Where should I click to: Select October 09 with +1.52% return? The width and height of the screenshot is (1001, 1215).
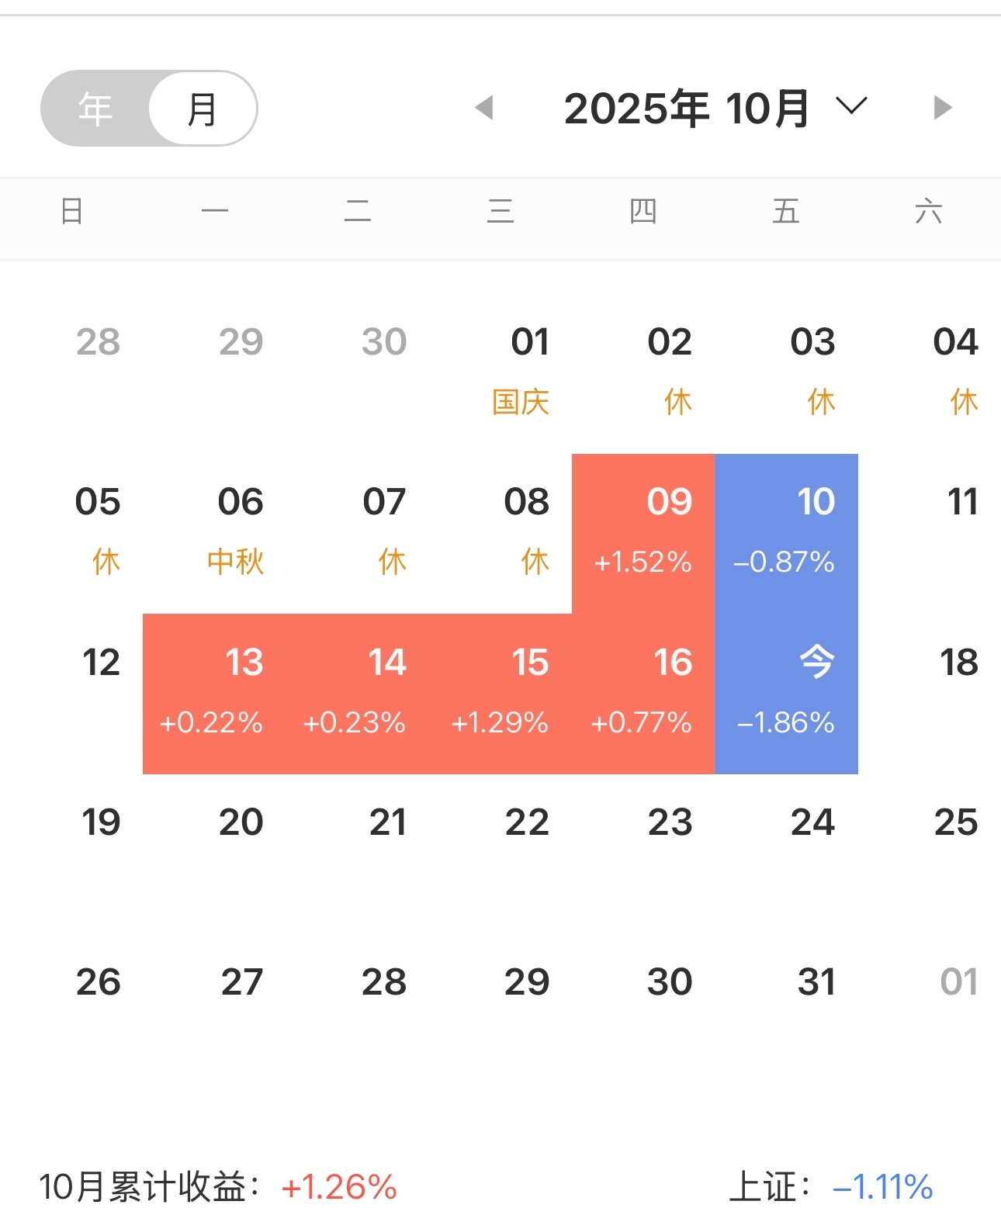(x=643, y=533)
